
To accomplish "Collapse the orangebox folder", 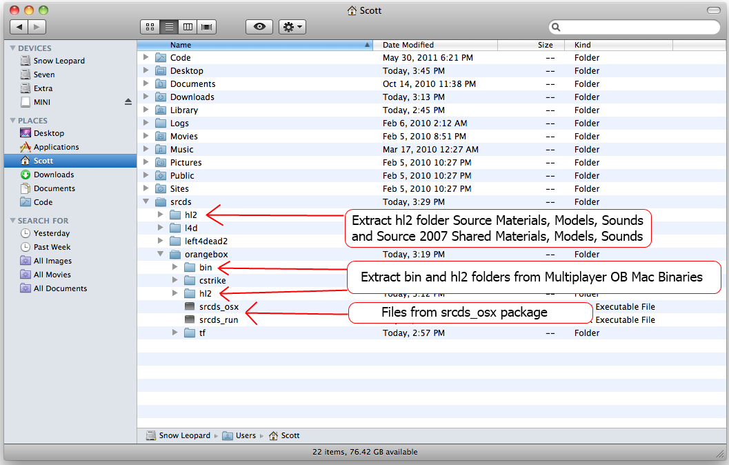I will [x=161, y=254].
